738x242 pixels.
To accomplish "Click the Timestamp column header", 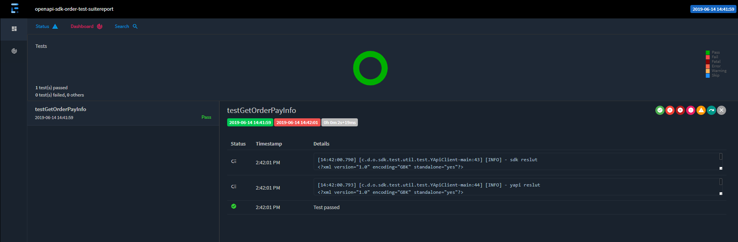I will [269, 144].
